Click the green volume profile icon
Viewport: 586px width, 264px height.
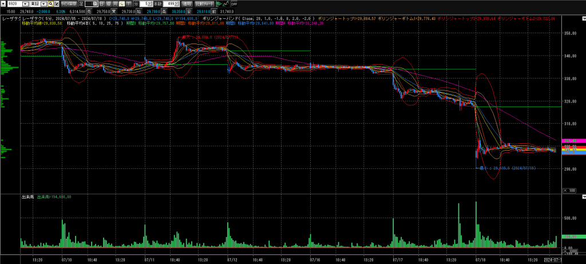pyautogui.click(x=219, y=3)
